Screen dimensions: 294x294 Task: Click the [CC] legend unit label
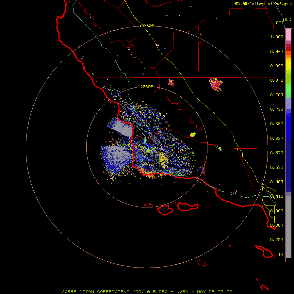pyautogui.click(x=279, y=23)
